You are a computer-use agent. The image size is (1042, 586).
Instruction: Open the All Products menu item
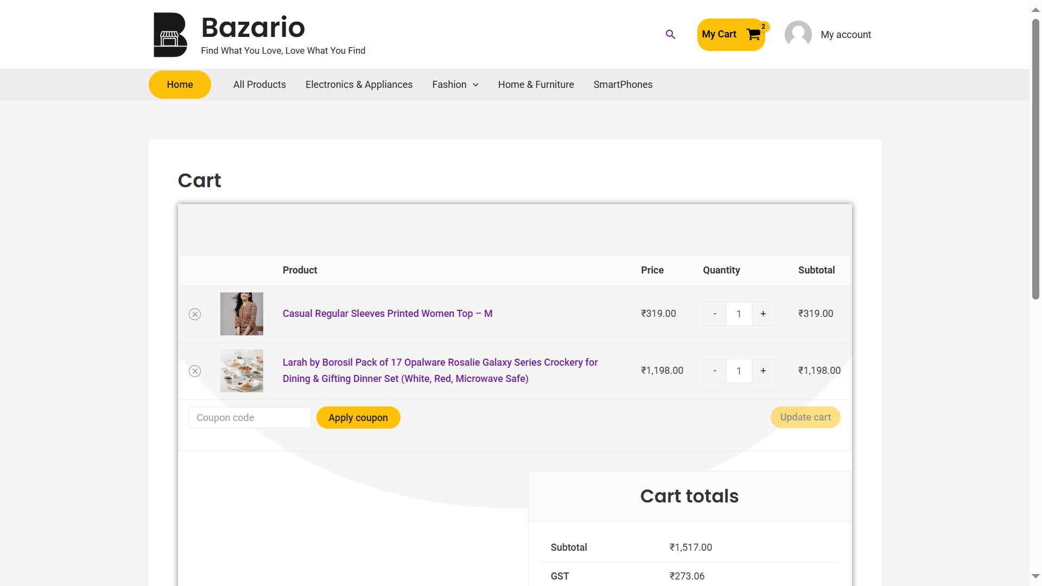259,85
